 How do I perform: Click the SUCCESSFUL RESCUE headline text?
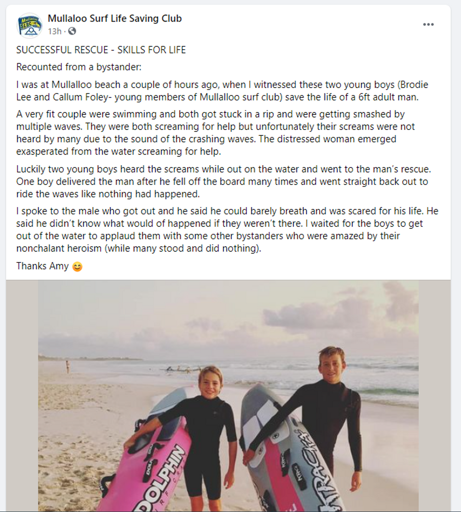tap(101, 50)
